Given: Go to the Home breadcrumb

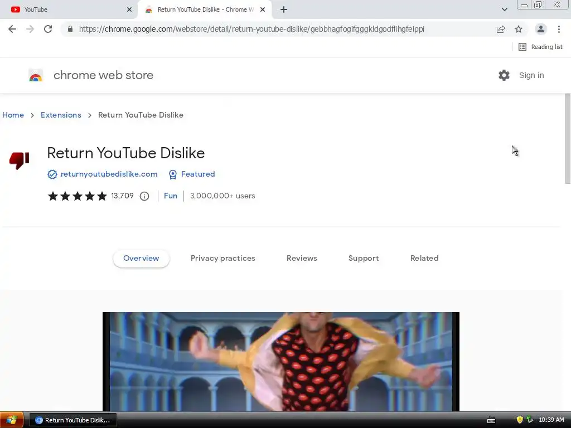Looking at the screenshot, I should tap(13, 115).
